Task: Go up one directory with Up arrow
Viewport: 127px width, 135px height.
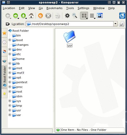Action: (x=23, y=16)
